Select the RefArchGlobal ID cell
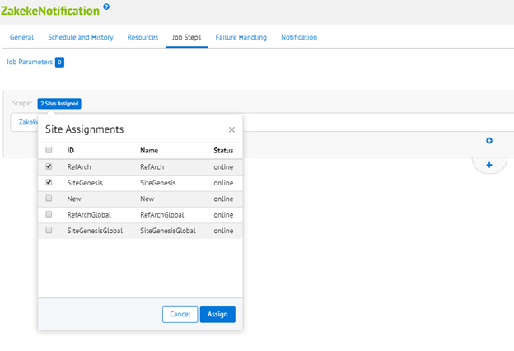The width and height of the screenshot is (514, 351). tap(89, 215)
